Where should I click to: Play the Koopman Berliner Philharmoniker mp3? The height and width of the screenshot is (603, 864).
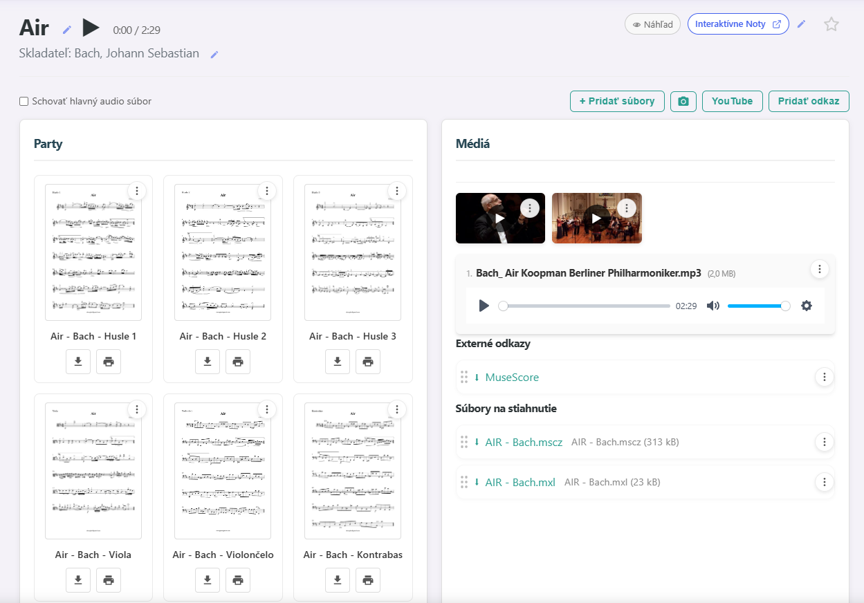484,306
